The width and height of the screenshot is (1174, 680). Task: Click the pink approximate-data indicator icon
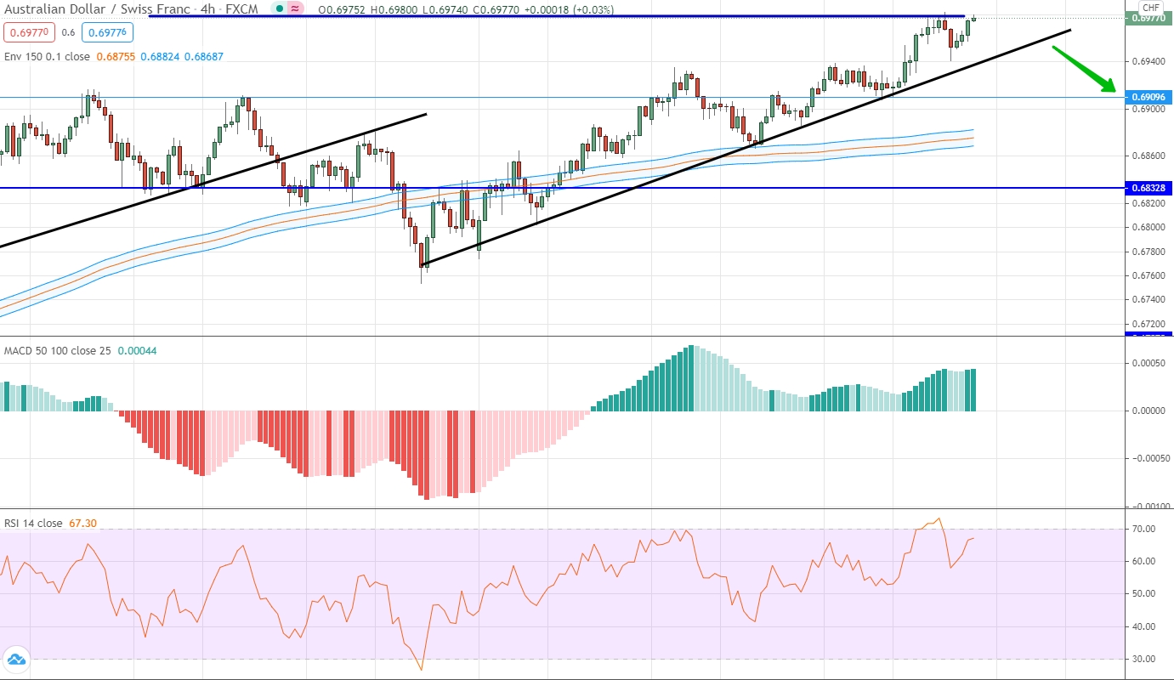tap(295, 8)
